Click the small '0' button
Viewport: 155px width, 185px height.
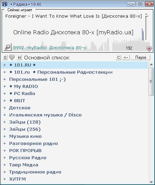(x=5, y=58)
